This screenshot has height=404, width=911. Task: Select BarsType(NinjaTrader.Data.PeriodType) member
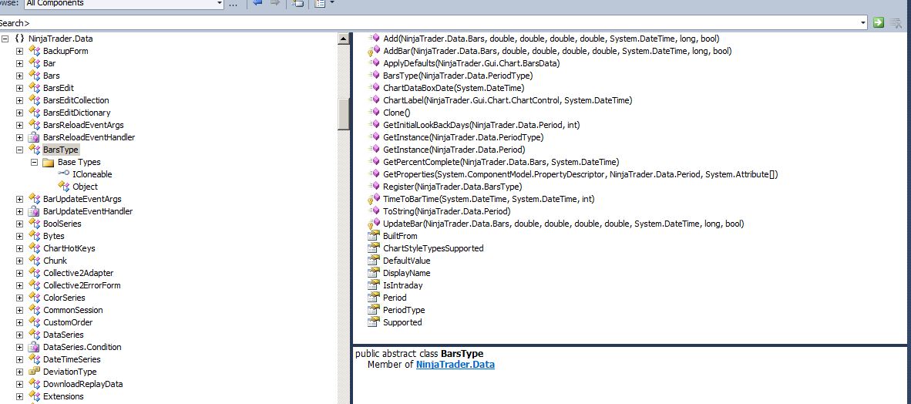(x=458, y=76)
